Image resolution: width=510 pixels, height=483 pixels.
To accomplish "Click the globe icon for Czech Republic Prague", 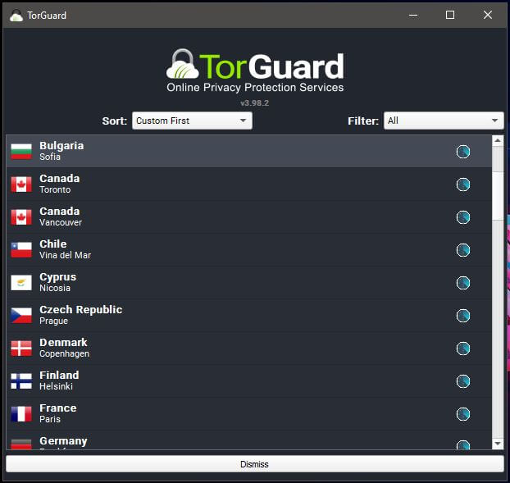I will [x=462, y=316].
